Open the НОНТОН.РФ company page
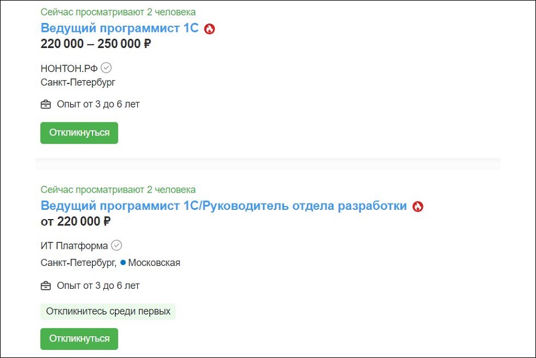 point(69,69)
